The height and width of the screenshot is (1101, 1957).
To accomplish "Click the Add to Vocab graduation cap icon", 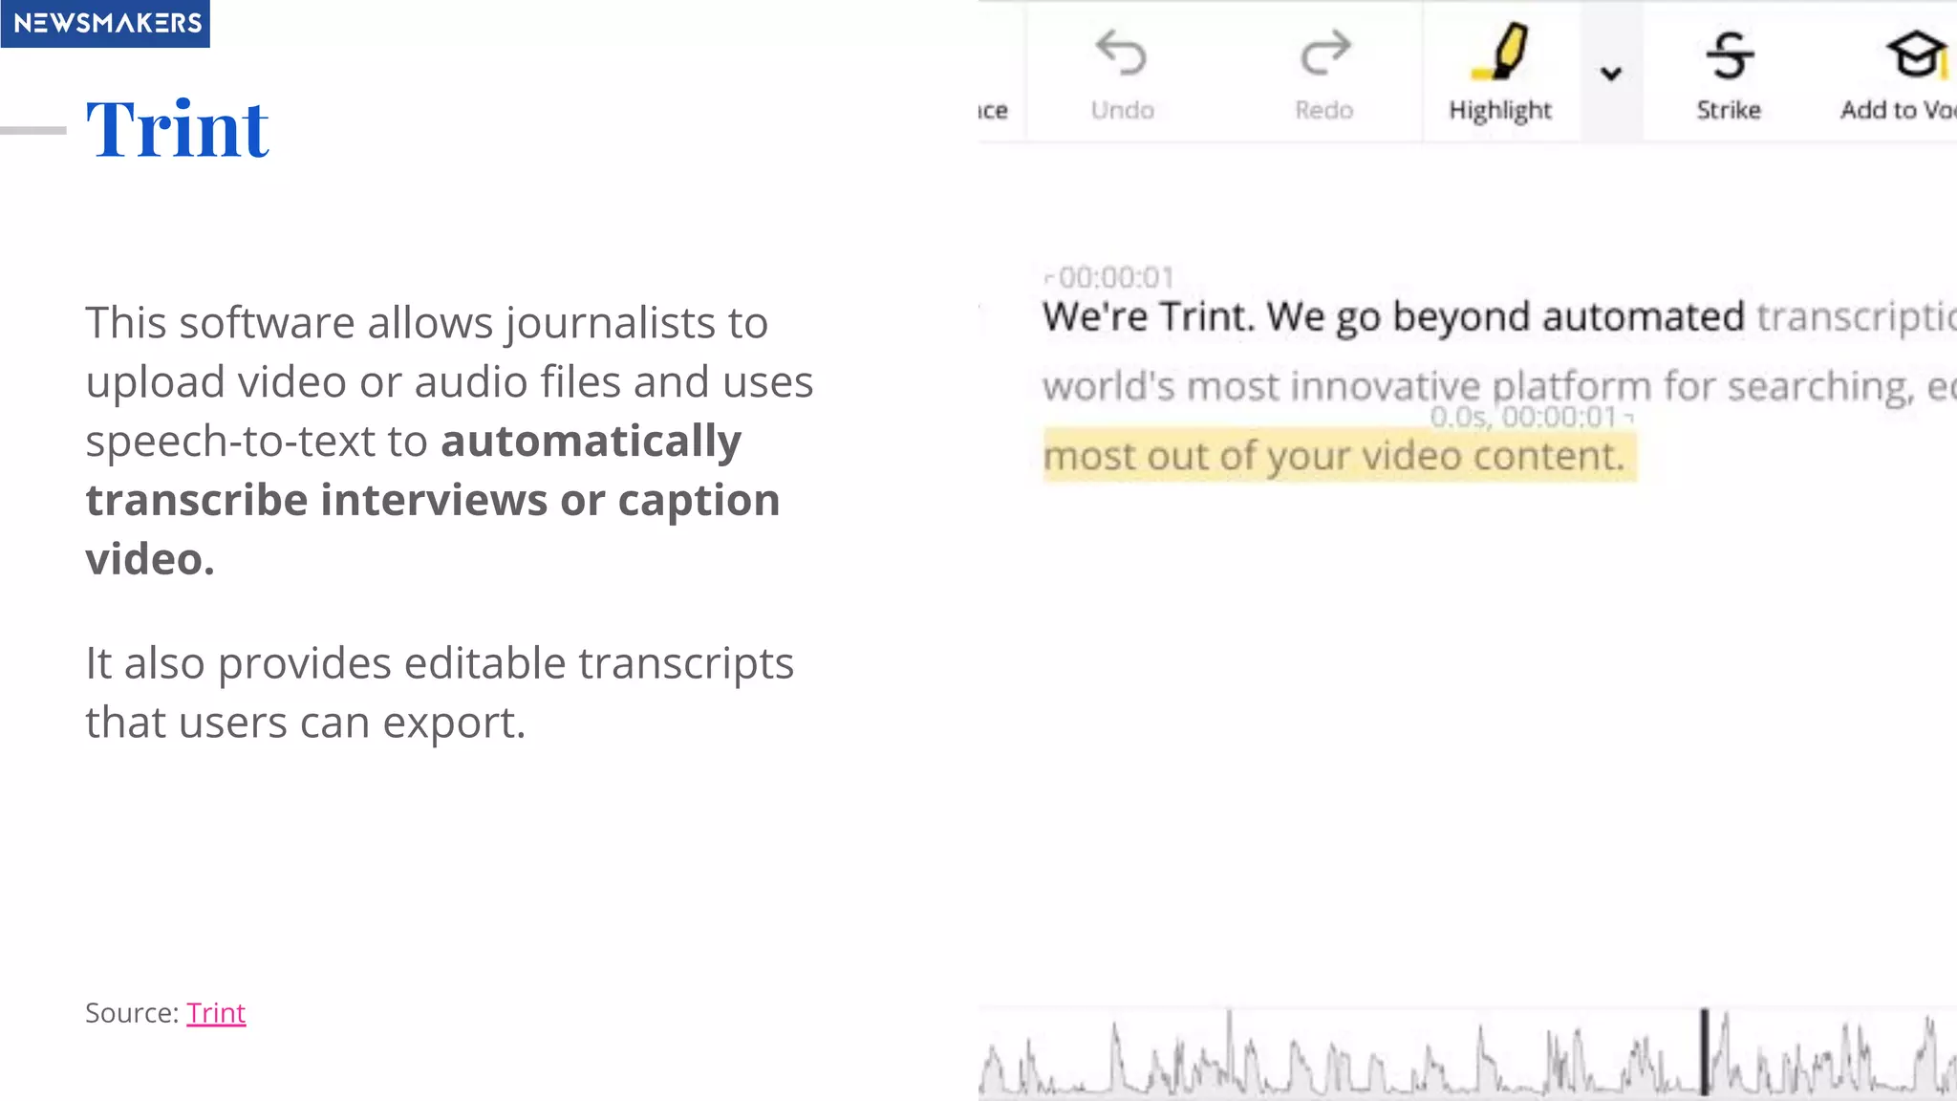I will tap(1916, 54).
